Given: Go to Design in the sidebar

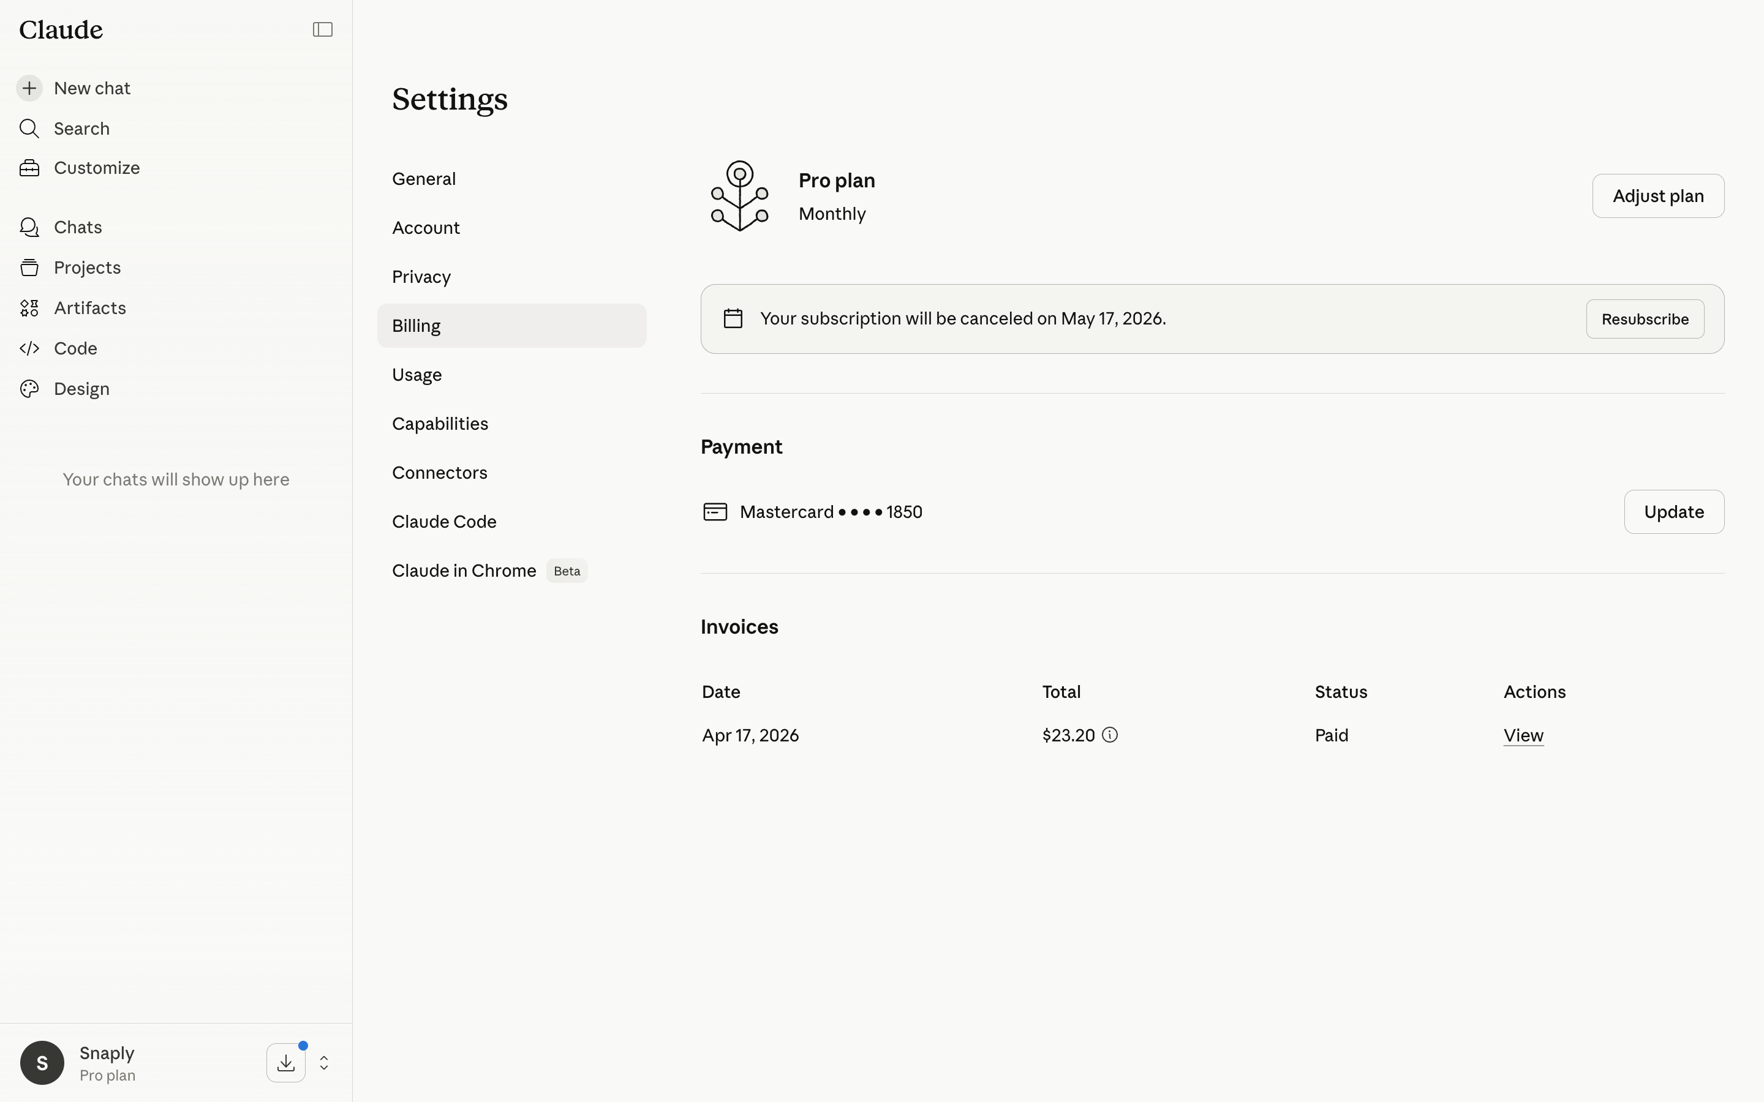Looking at the screenshot, I should [x=81, y=389].
